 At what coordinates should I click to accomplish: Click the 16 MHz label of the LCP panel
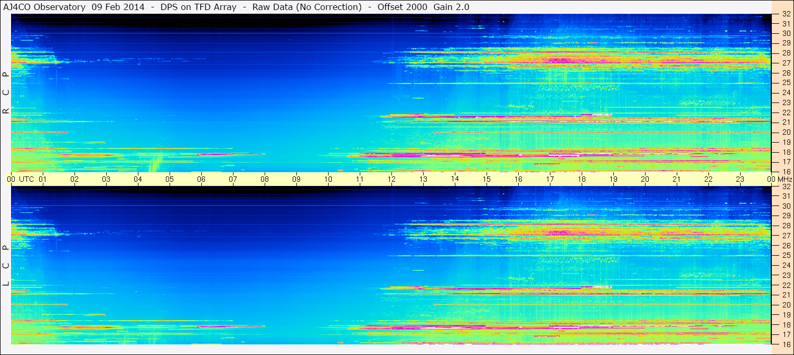786,344
